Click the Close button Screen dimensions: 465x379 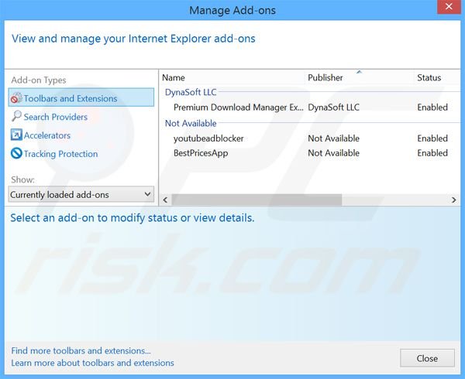click(427, 358)
